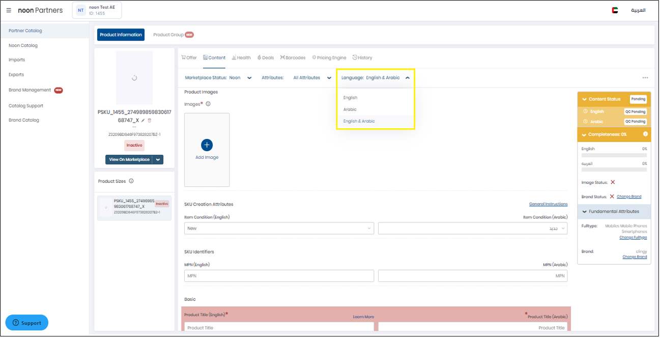Screen dimensions: 660x338
Task: Click the info icon next to Images
Action: coord(208,104)
